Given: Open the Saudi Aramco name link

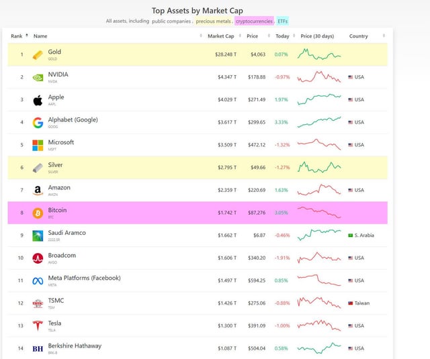Looking at the screenshot, I should 67,233.
